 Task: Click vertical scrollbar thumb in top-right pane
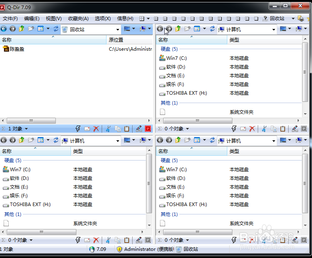(305, 72)
